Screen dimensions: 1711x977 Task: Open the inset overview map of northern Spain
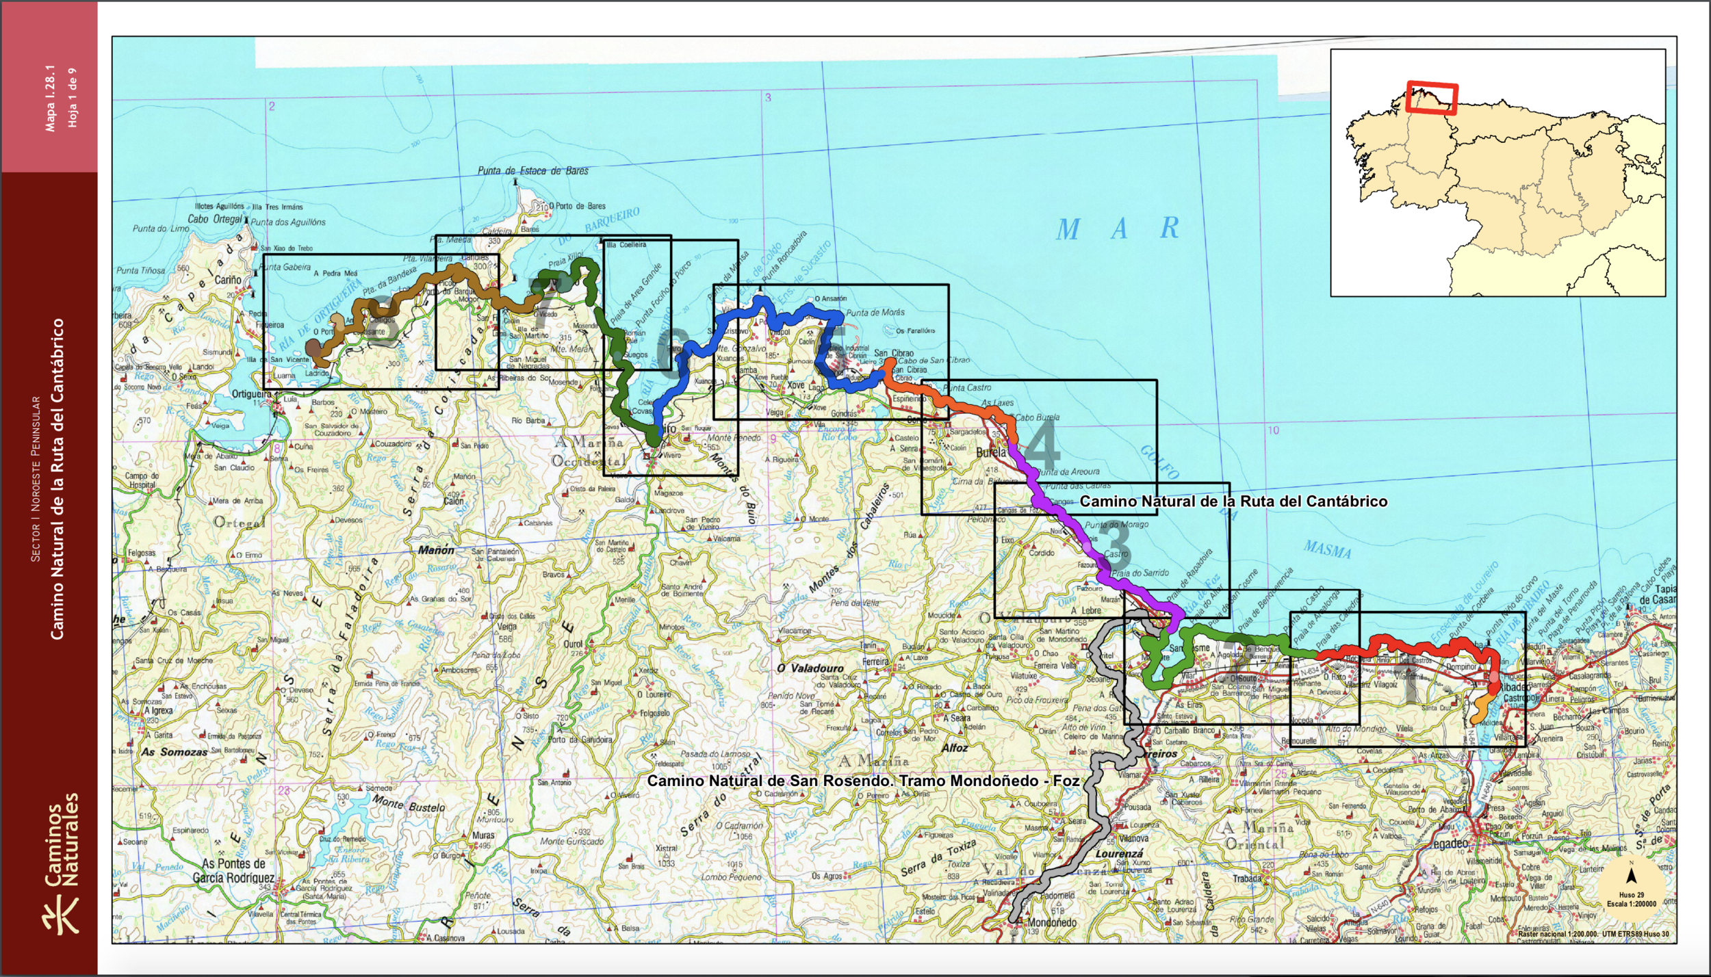[x=1497, y=172]
